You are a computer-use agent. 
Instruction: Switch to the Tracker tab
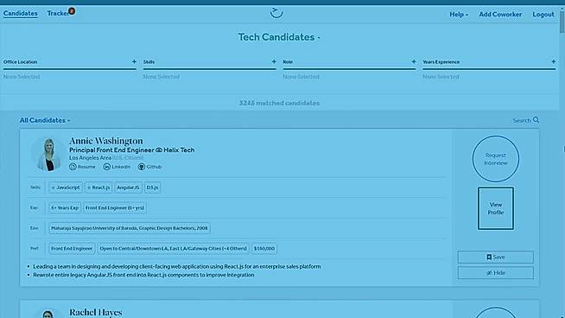(x=58, y=13)
